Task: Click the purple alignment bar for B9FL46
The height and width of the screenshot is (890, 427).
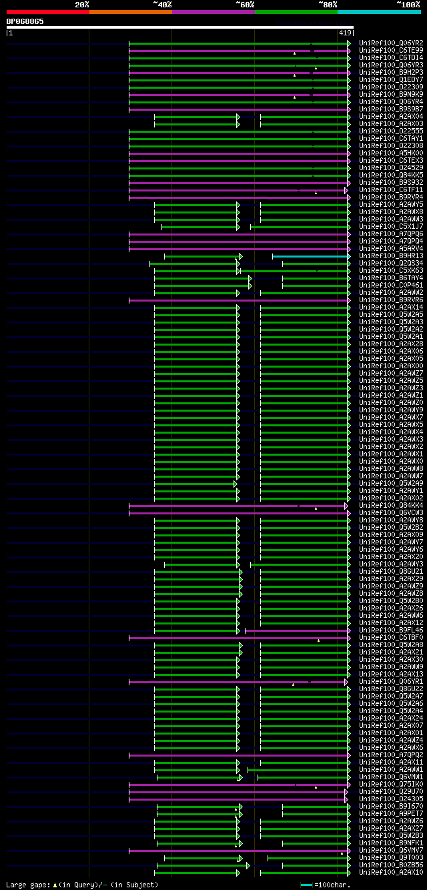Action: (298, 630)
